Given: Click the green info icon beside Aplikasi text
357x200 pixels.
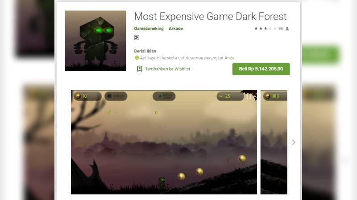Looking at the screenshot, I should pos(137,58).
